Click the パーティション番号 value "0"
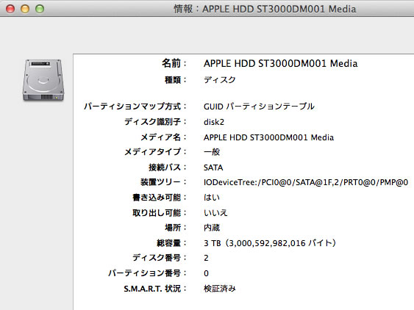The width and height of the screenshot is (414, 310). pos(206,273)
